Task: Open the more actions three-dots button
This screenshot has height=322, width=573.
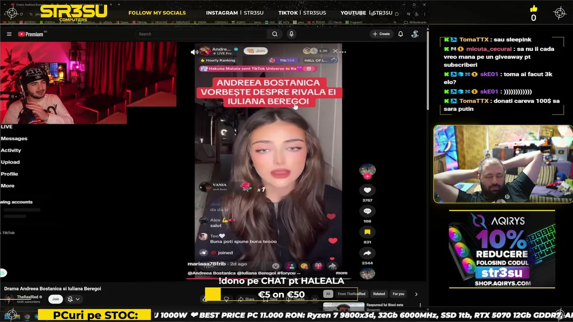Action: pos(315,299)
